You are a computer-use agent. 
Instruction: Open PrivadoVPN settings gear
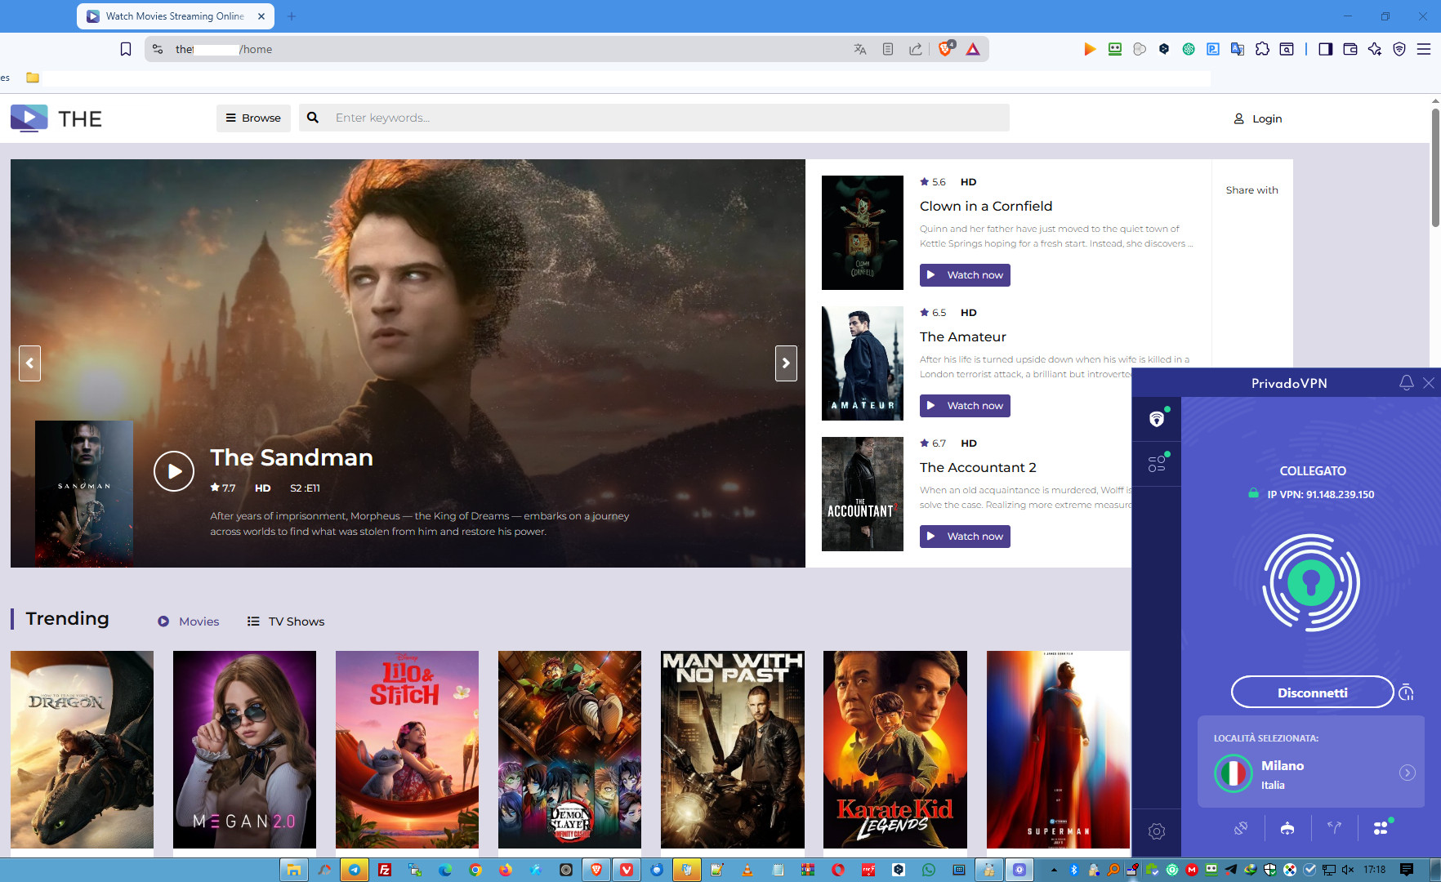point(1157,831)
